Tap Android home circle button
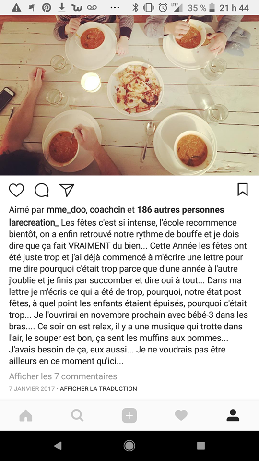The image size is (259, 461). tap(129, 446)
